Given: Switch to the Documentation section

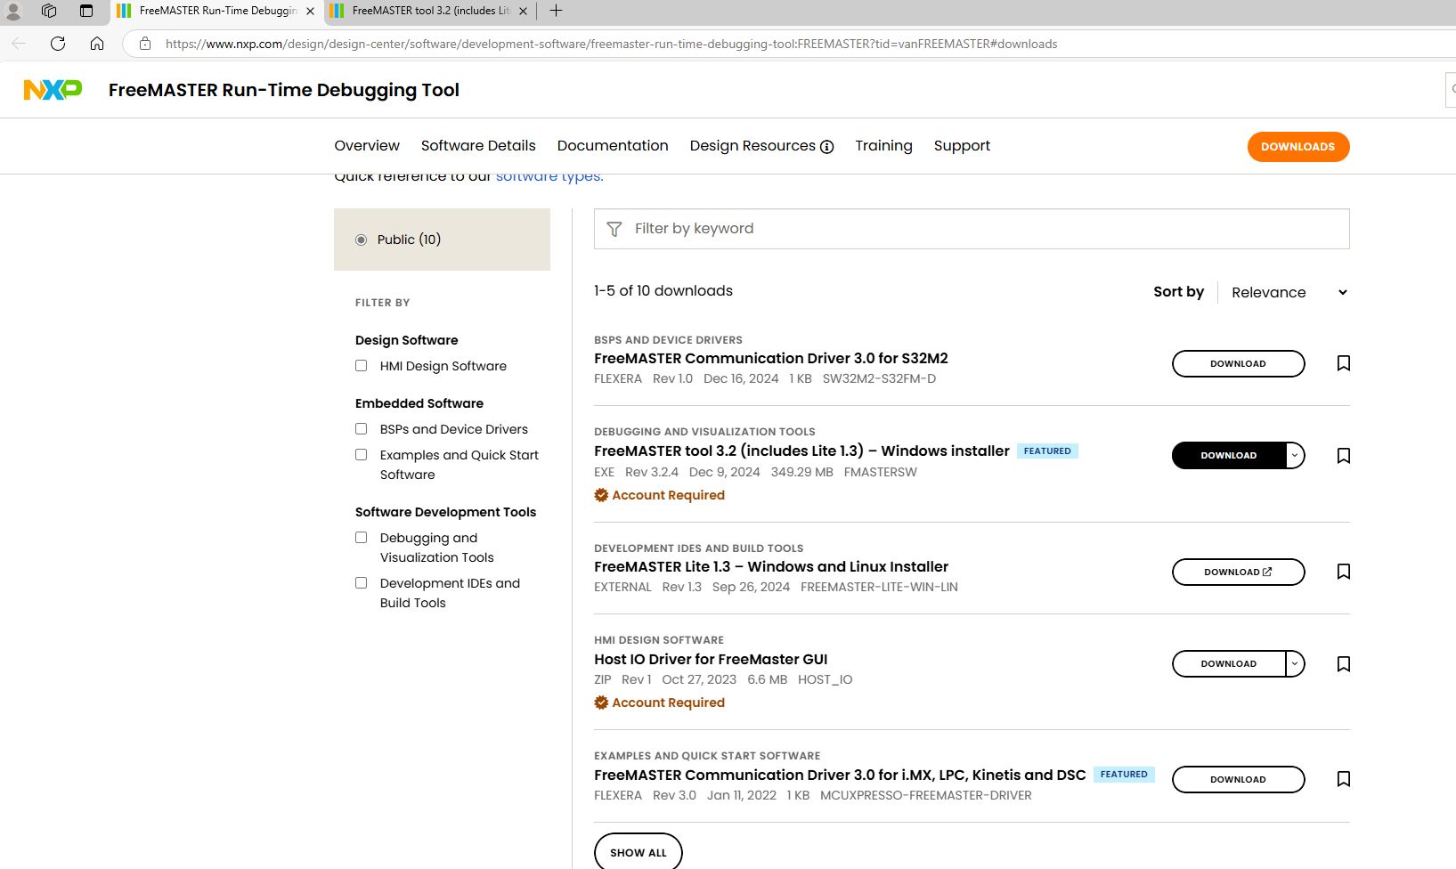Looking at the screenshot, I should pos(613,146).
